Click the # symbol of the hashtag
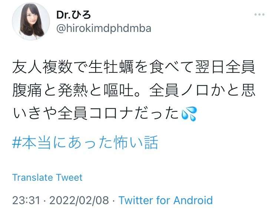 17,143
